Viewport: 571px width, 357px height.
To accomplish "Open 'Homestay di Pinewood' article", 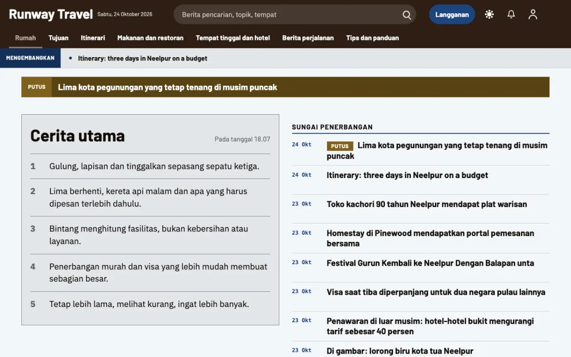I will tap(430, 238).
